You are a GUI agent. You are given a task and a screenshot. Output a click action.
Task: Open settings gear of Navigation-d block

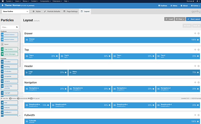[x=198, y=89]
